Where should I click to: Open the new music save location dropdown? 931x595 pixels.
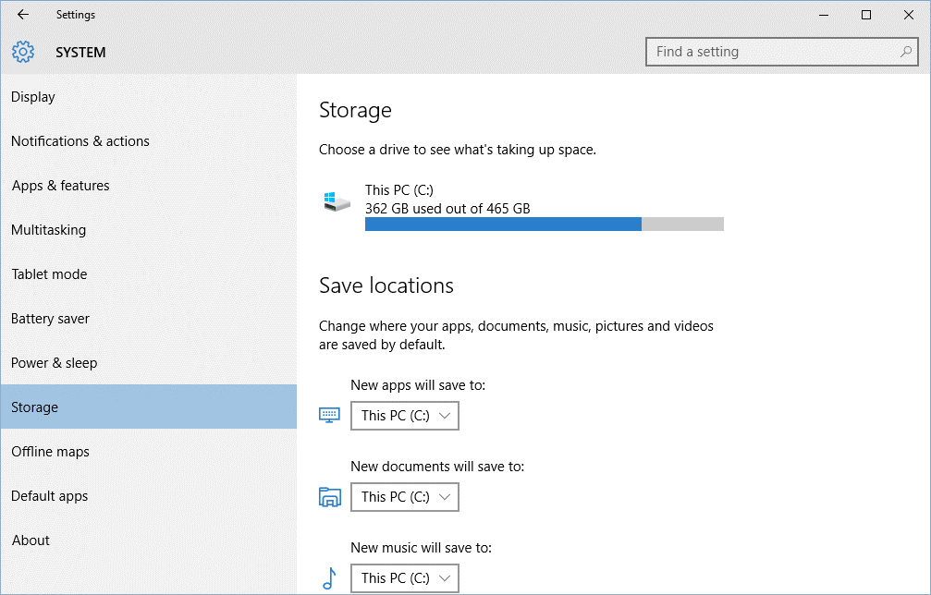[x=405, y=578]
